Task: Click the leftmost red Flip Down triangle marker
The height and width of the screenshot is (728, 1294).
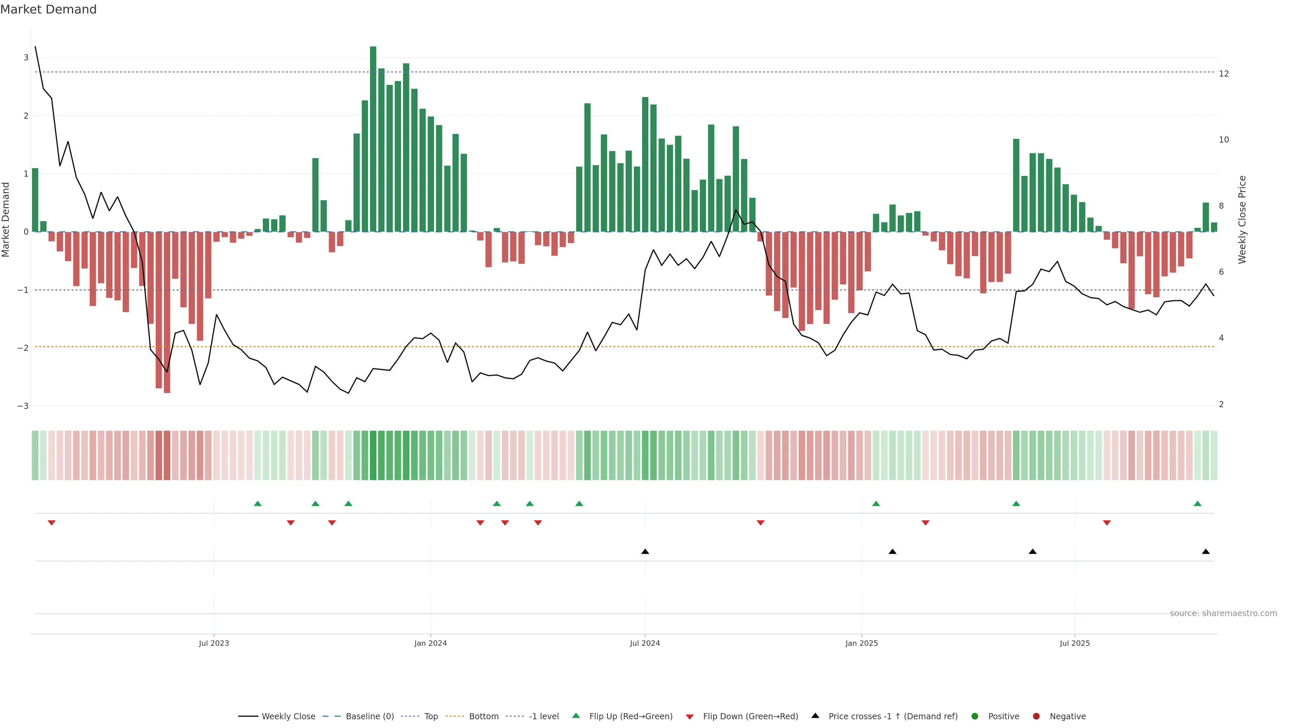Action: click(x=51, y=523)
